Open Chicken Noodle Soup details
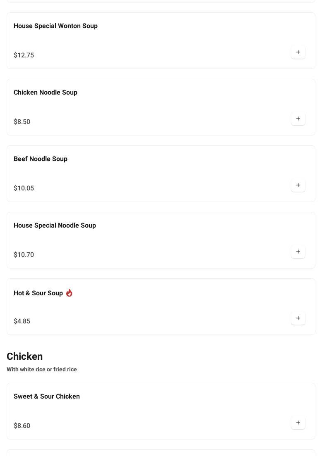 point(46,93)
